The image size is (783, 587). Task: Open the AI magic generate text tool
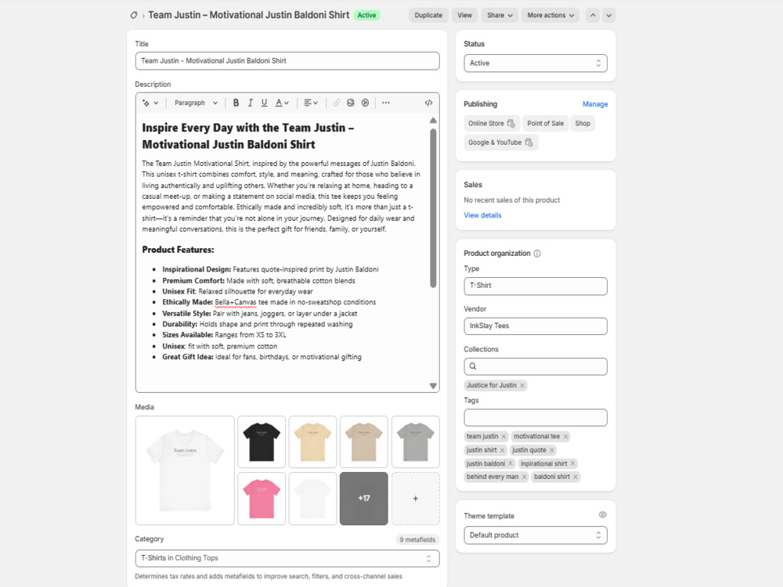pyautogui.click(x=150, y=103)
